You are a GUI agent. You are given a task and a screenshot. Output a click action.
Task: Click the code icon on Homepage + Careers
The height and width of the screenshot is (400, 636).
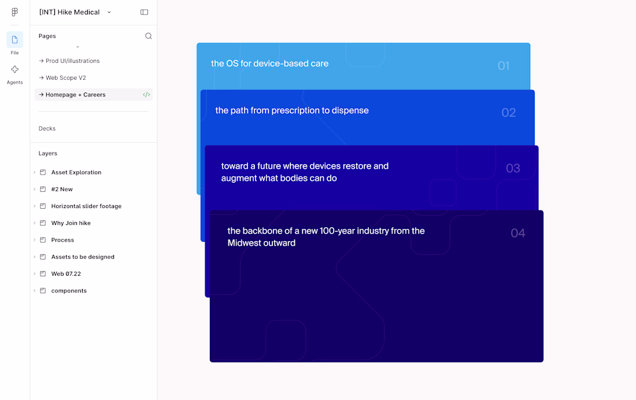coord(146,95)
